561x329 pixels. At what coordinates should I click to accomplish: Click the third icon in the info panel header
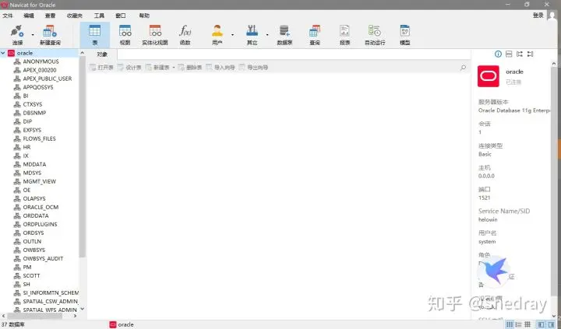point(520,54)
